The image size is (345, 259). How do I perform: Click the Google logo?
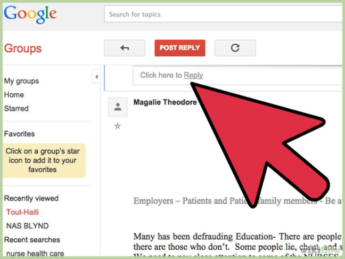pos(30,14)
